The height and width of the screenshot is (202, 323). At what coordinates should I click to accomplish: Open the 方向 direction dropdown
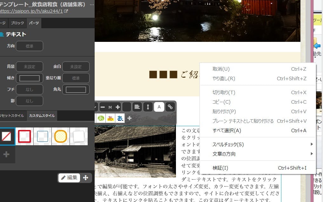pyautogui.click(x=29, y=46)
